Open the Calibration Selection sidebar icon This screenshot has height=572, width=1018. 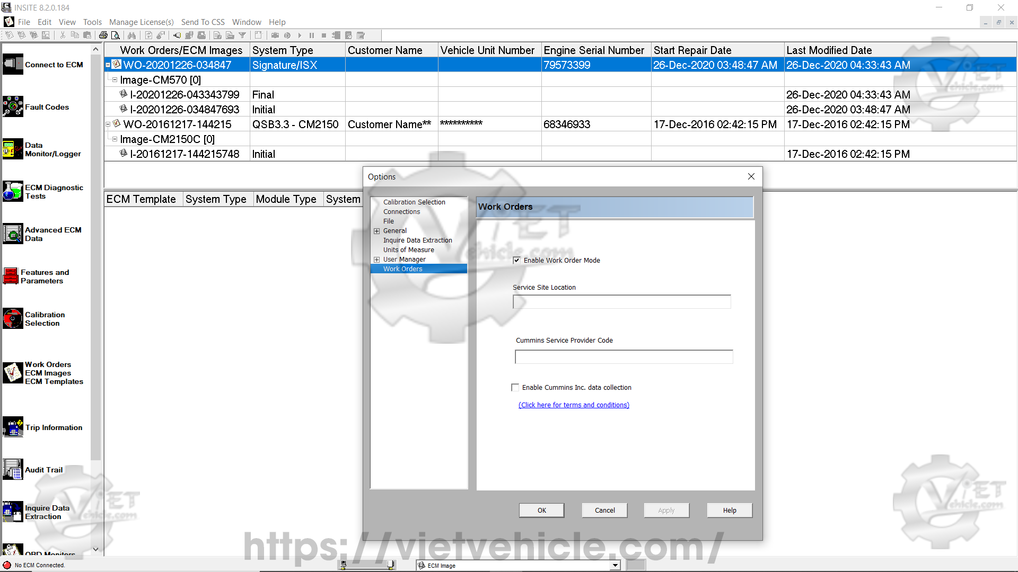[13, 319]
